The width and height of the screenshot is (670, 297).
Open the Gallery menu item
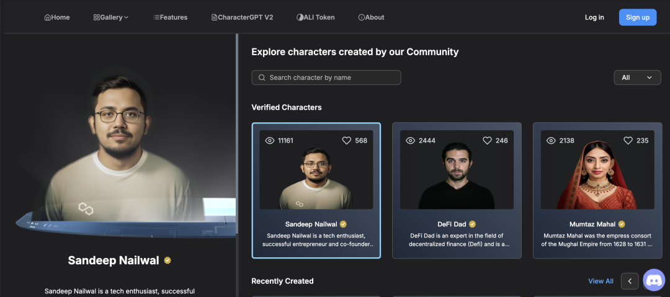pyautogui.click(x=111, y=17)
